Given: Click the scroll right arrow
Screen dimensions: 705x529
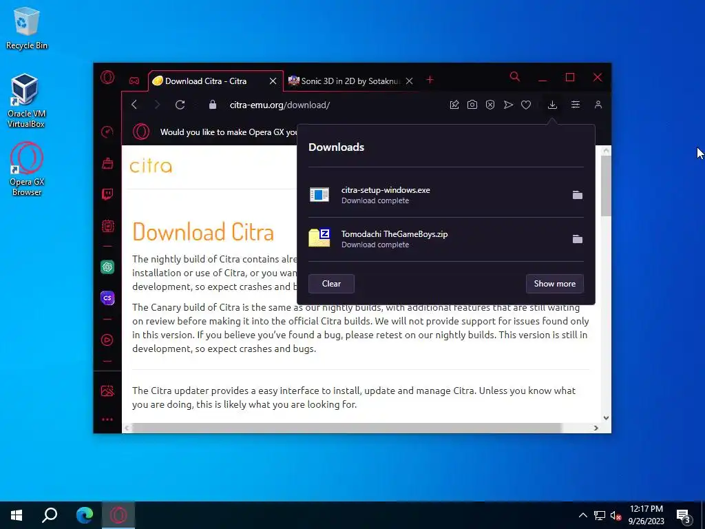Looking at the screenshot, I should tap(596, 428).
